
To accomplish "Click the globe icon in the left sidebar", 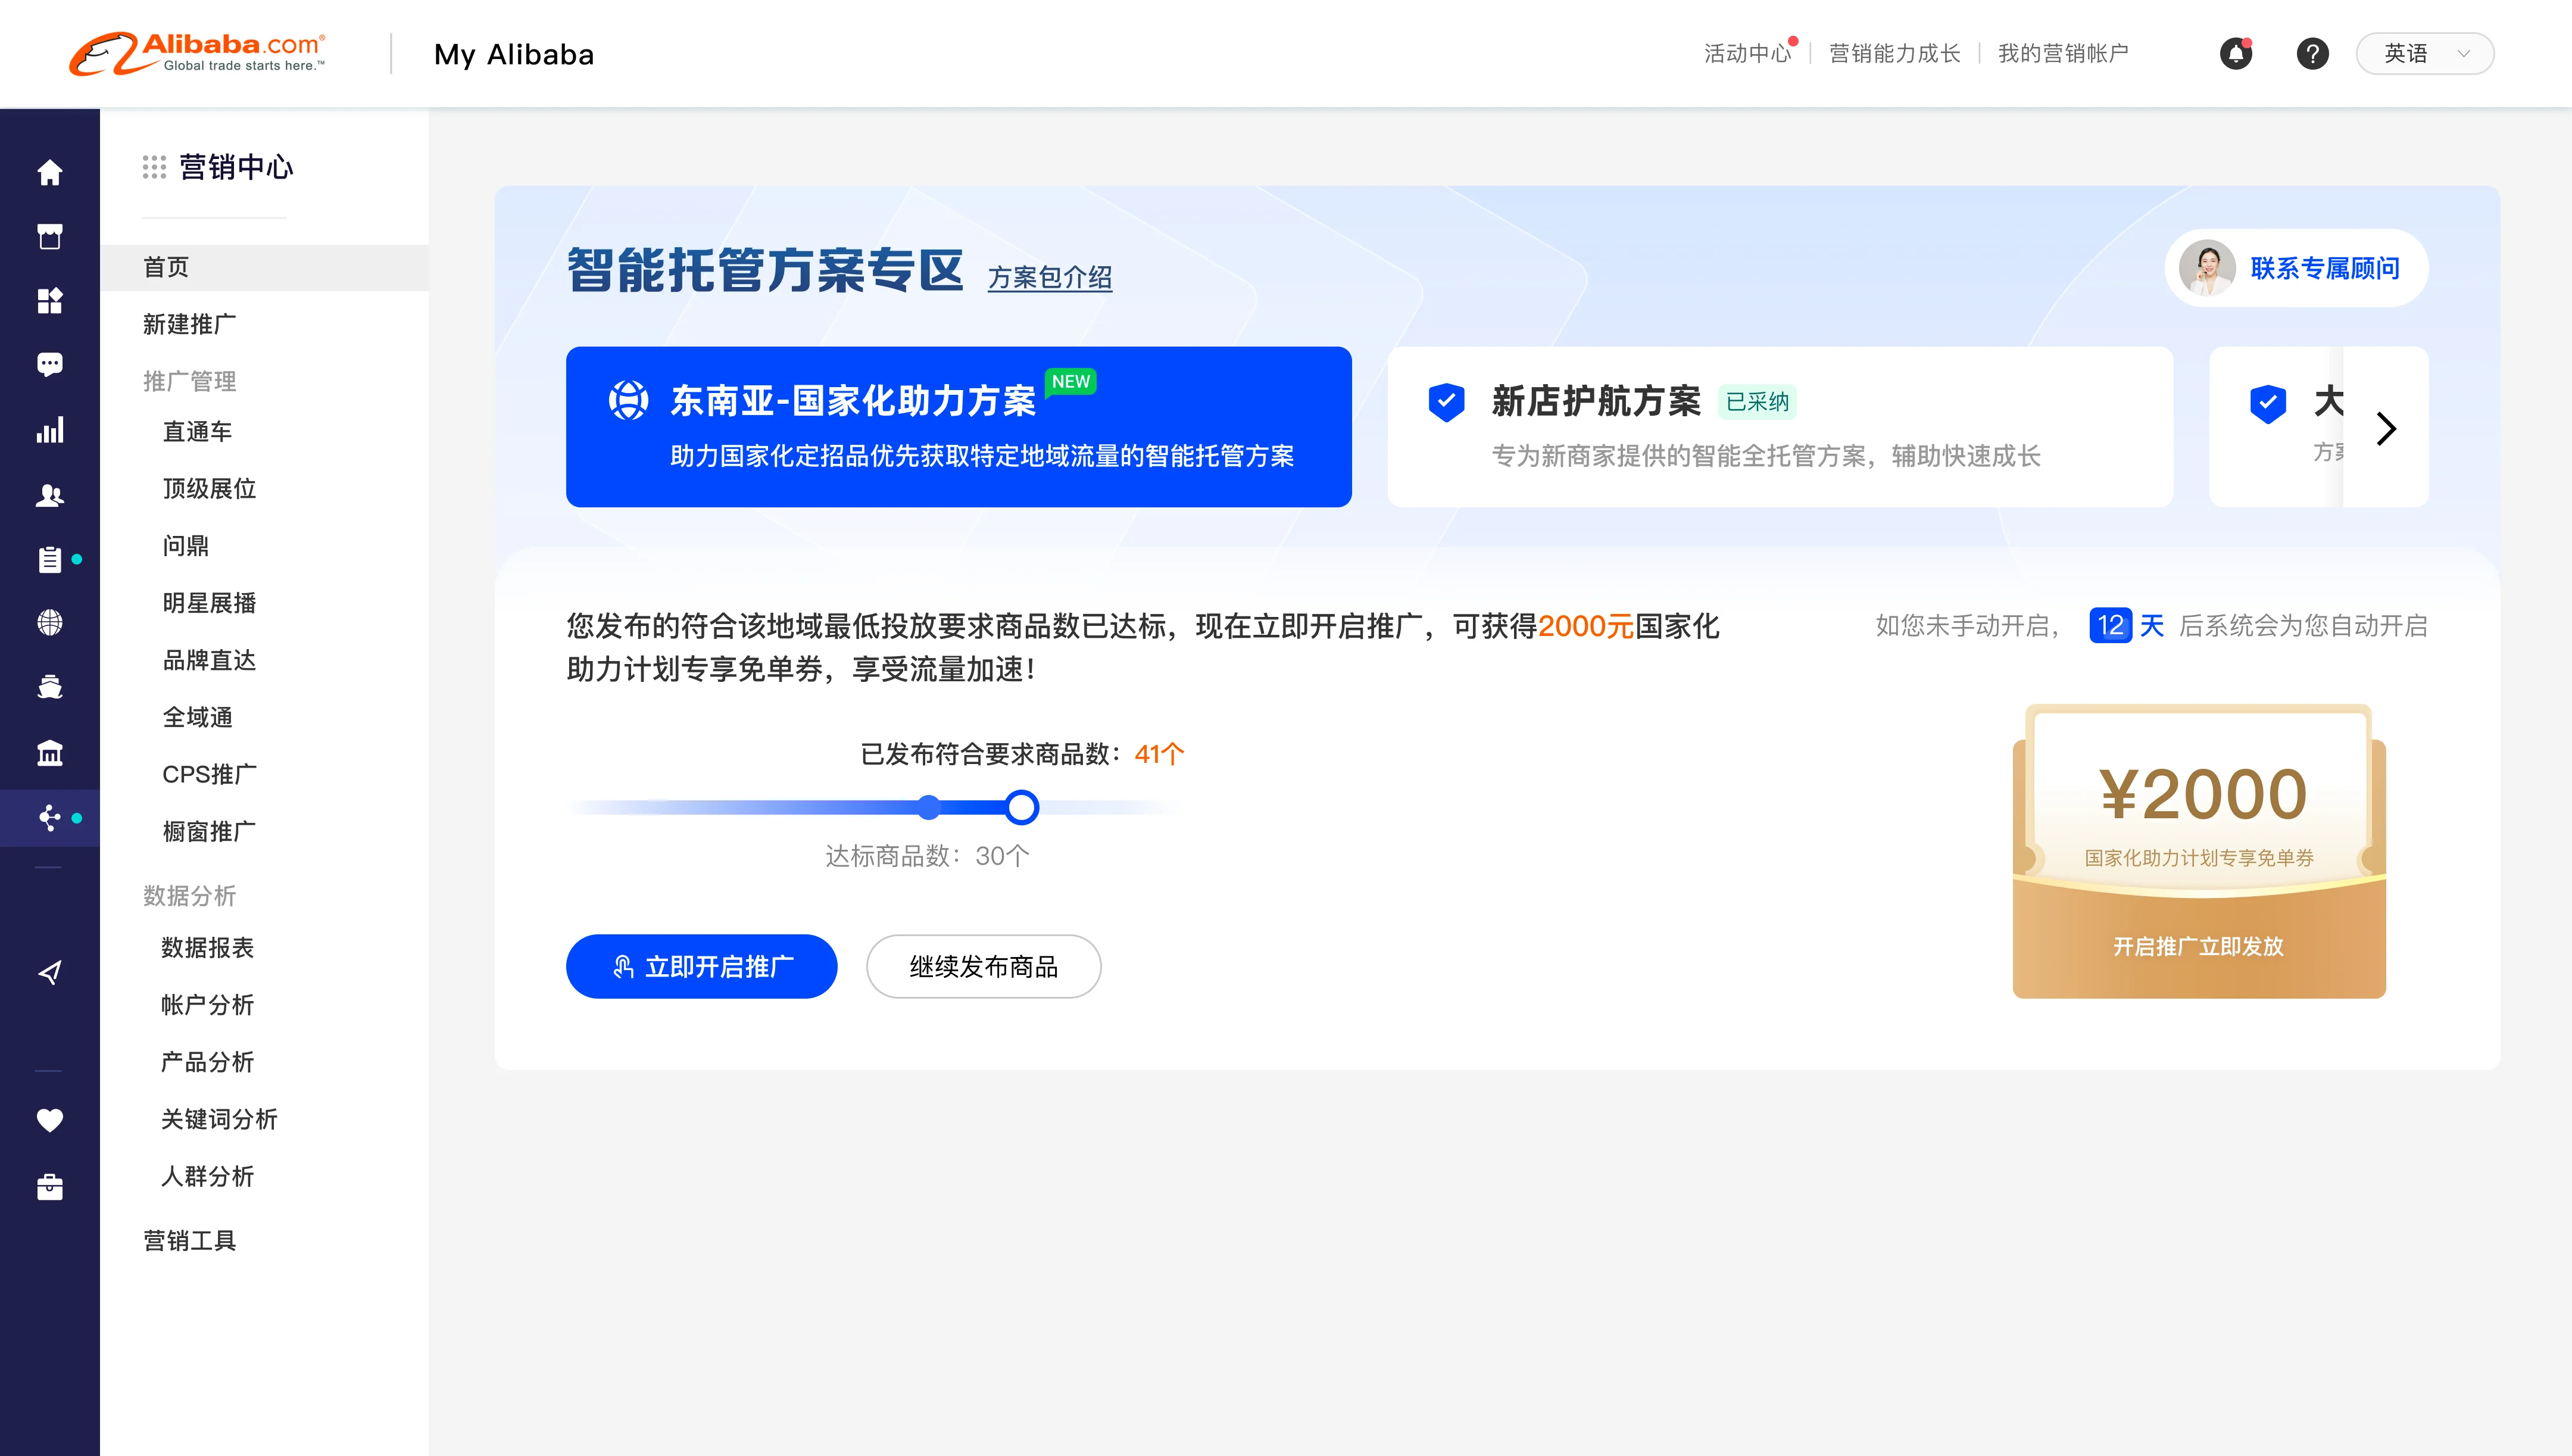I will pyautogui.click(x=49, y=622).
